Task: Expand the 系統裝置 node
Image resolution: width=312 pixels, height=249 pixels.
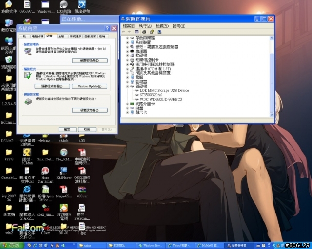Action: coord(128,42)
